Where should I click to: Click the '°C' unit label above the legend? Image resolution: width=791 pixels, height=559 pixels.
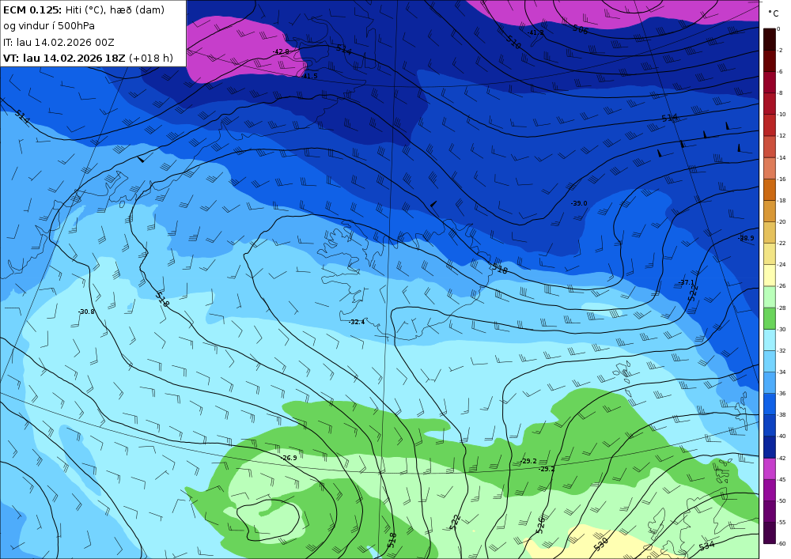[x=774, y=13]
